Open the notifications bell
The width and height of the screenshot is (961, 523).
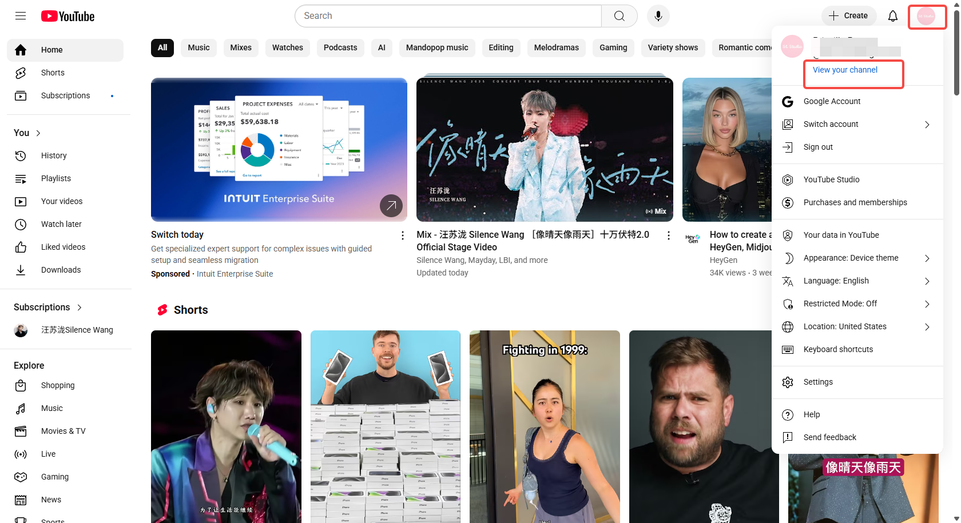892,16
